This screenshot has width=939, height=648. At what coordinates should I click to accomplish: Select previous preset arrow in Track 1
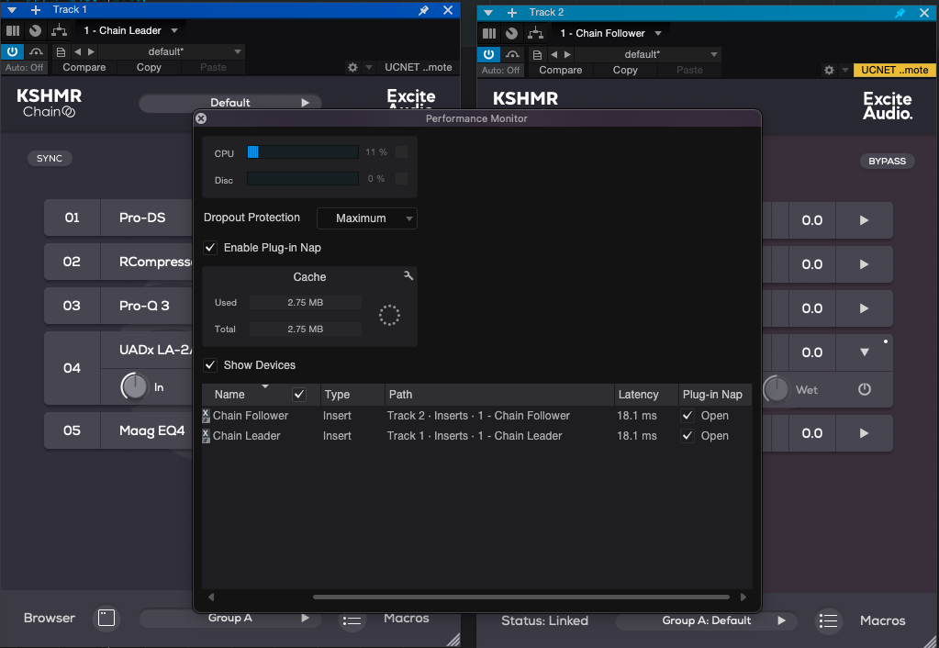(78, 52)
